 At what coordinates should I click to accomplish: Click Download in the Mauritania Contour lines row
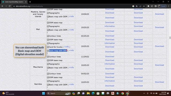coord(110,74)
